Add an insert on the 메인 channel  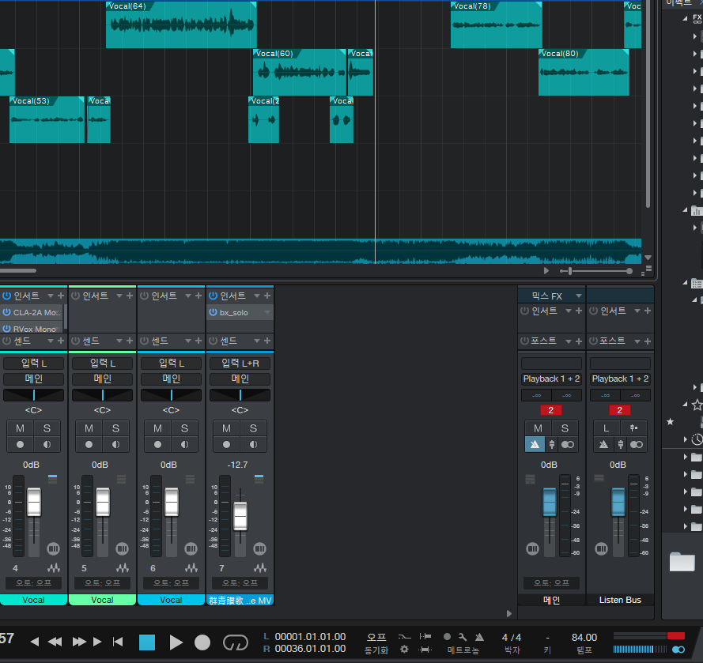click(579, 311)
